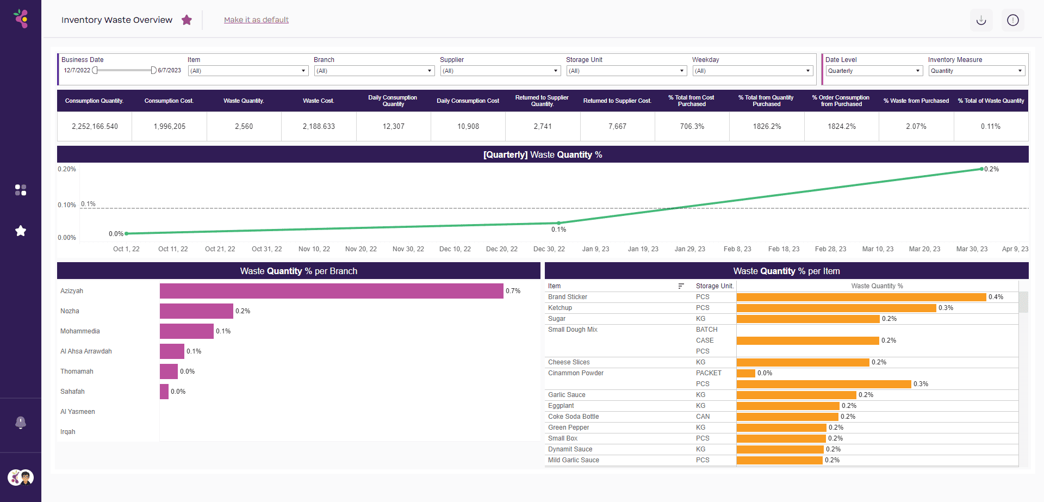Expand the Storage Unit dropdown
The image size is (1044, 502).
(626, 71)
